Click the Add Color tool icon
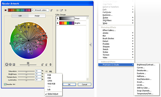The image size is (161, 97). 42,64
